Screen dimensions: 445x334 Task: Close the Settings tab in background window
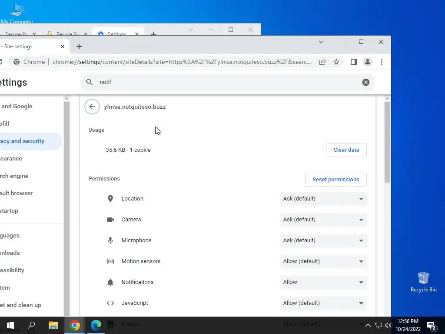point(137,34)
